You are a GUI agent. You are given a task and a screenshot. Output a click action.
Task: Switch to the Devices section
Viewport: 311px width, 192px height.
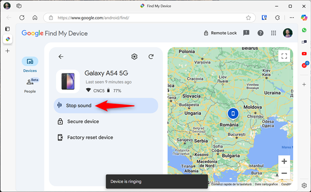[30, 65]
